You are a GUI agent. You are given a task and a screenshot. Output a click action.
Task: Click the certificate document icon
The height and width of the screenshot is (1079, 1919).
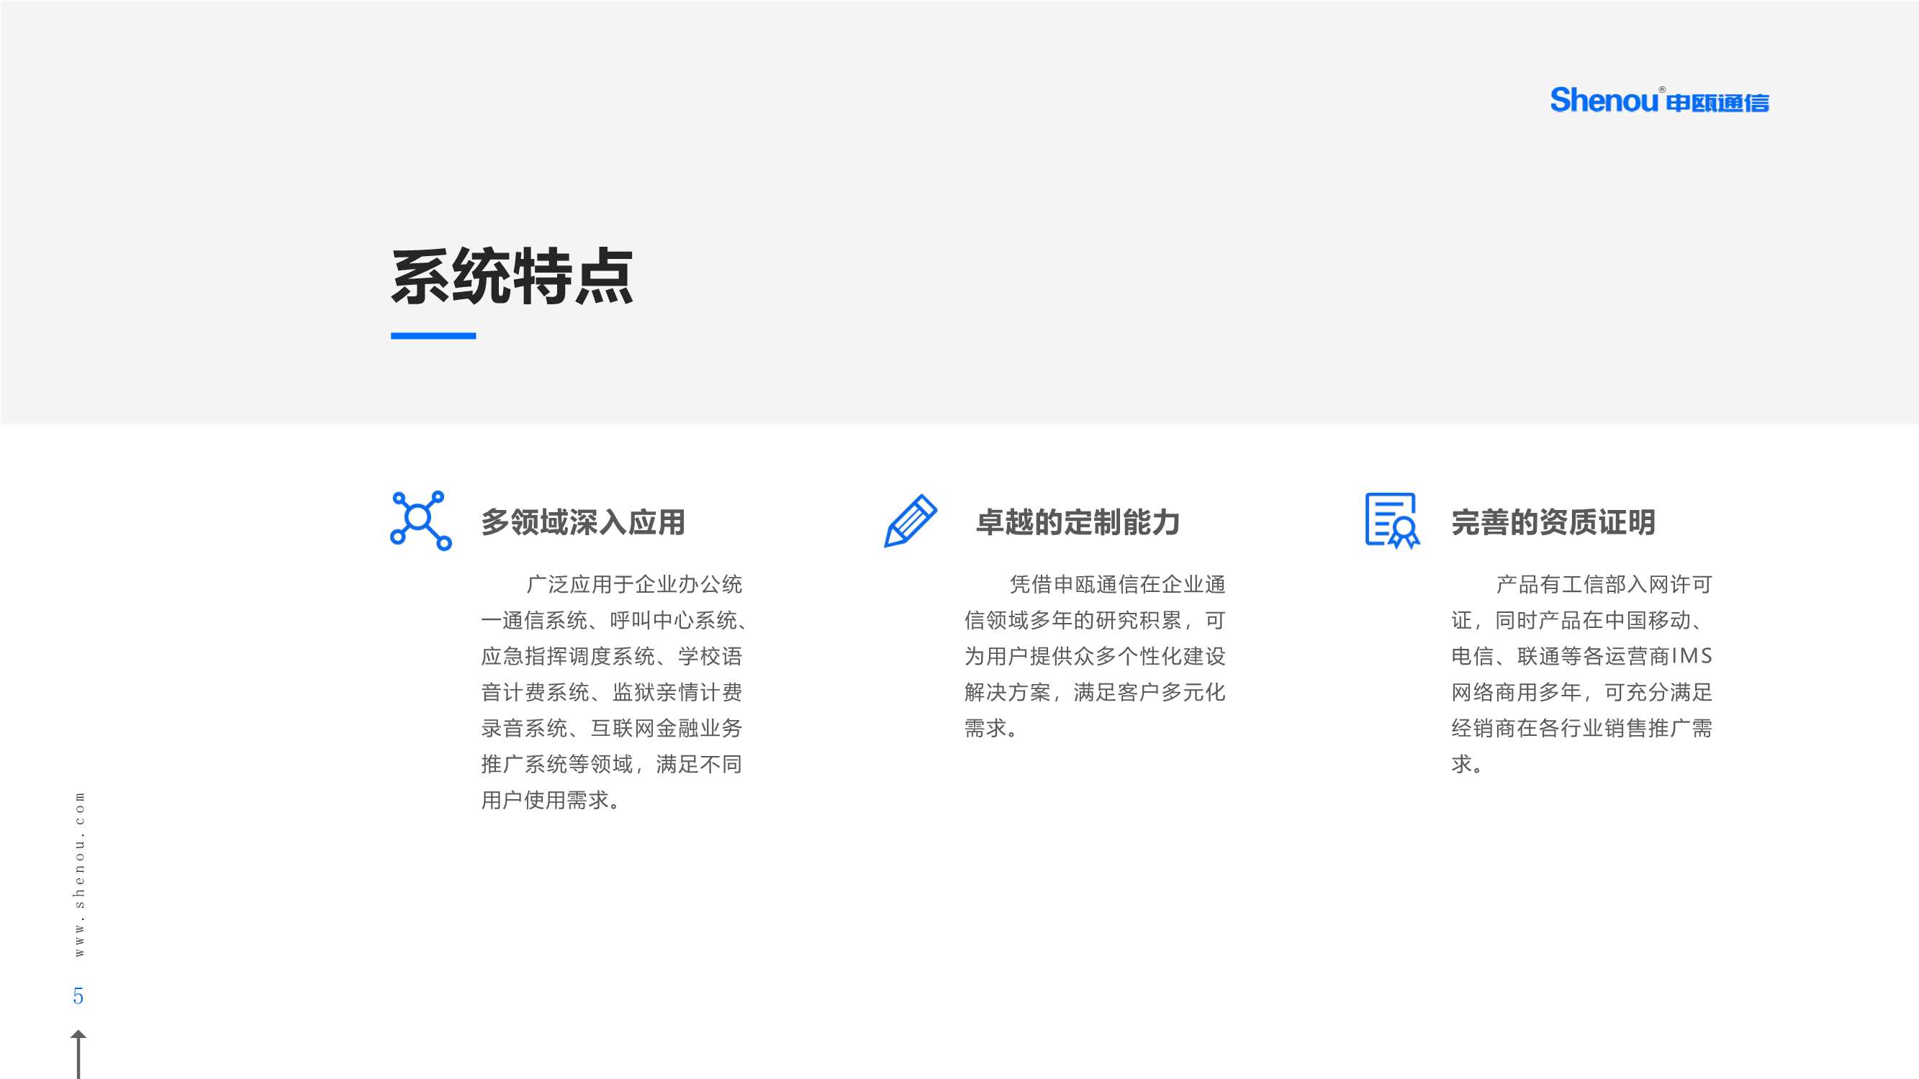click(x=1391, y=521)
